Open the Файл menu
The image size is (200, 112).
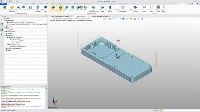point(3,4)
